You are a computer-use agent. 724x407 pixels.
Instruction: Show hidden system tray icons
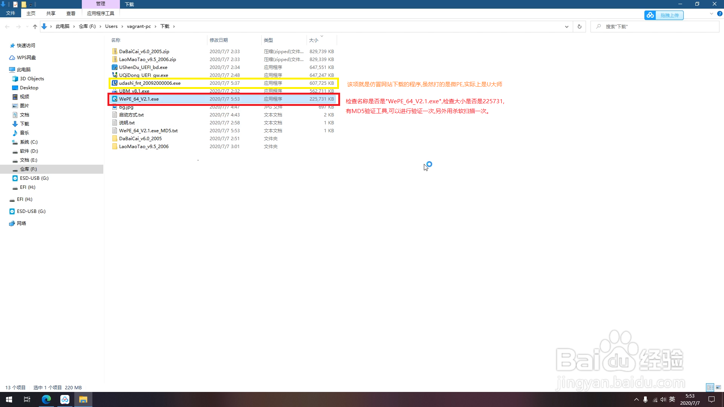[637, 399]
